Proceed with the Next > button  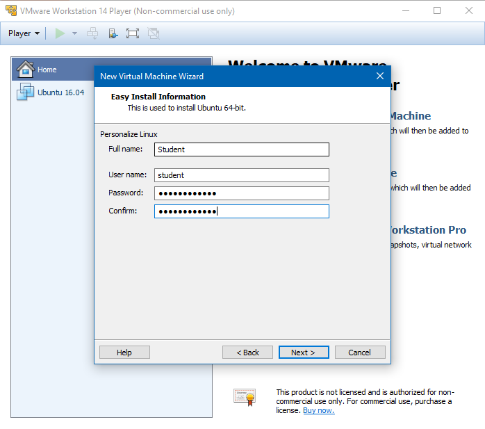tap(304, 353)
